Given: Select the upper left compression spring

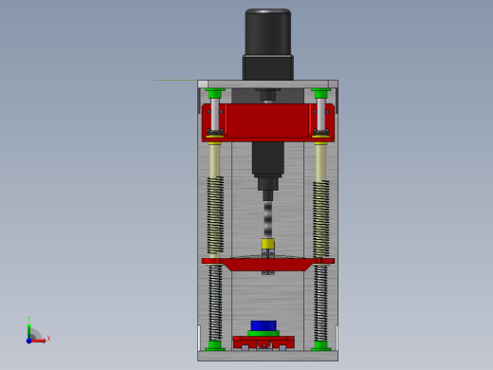Looking at the screenshot, I should click(215, 215).
